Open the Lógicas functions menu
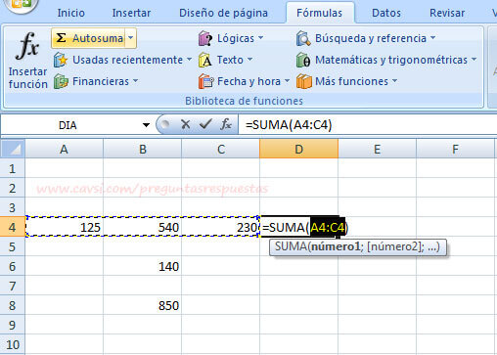Viewport: 497px width, 355px height. [x=231, y=38]
